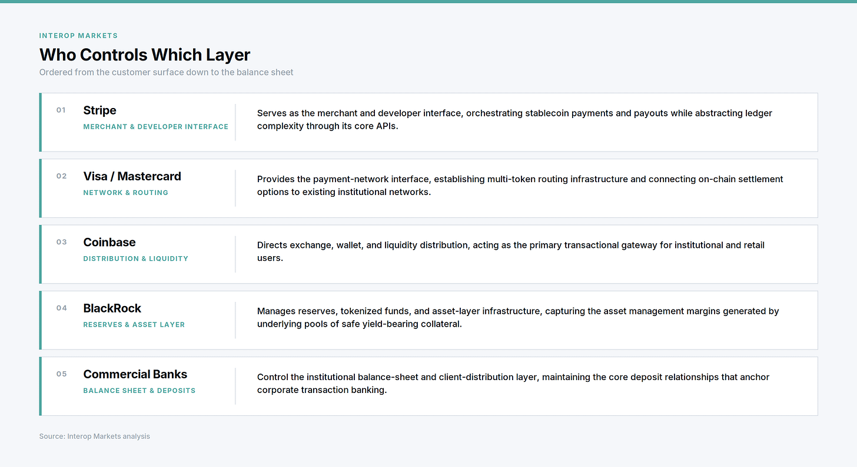Click the description starting "Manages reserves, tokenized funds"

click(518, 317)
